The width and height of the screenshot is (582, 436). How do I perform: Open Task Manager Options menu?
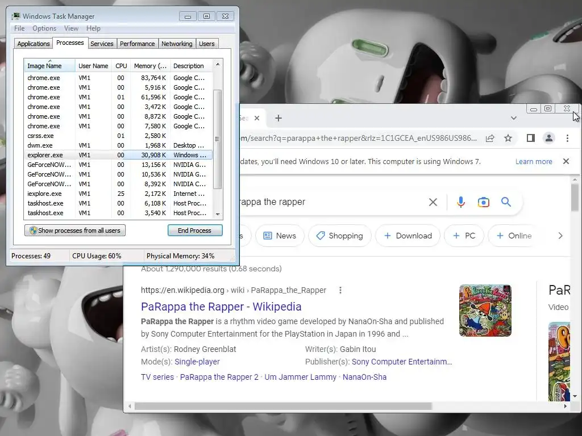click(x=44, y=28)
